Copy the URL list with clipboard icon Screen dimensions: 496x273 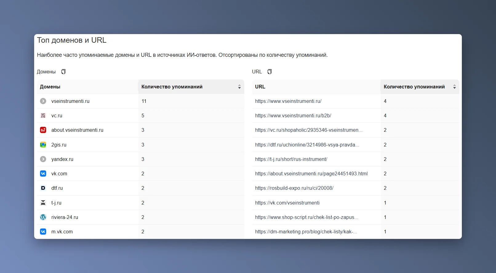[270, 72]
